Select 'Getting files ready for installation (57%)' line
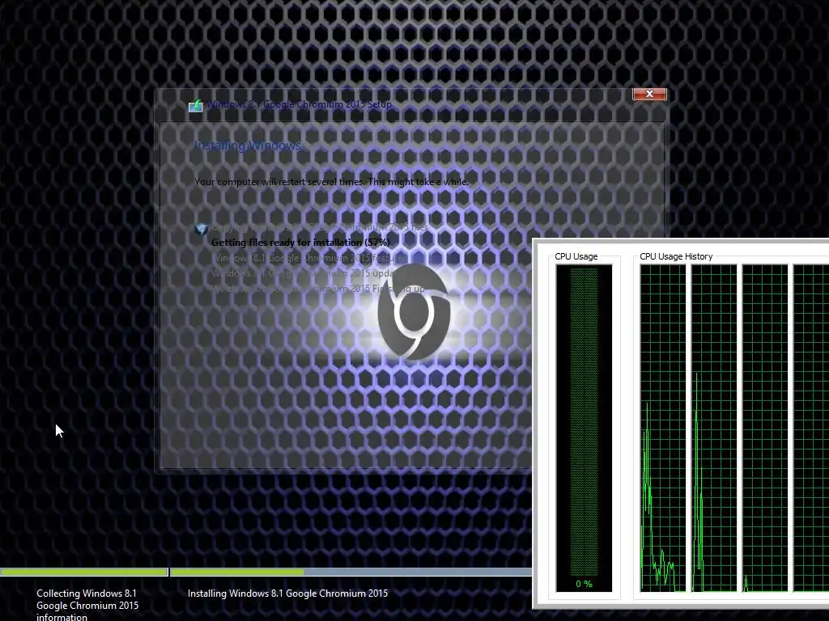 (300, 243)
